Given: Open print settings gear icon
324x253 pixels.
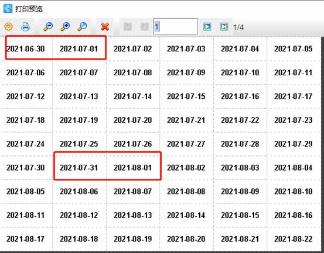Looking at the screenshot, I should 8,27.
